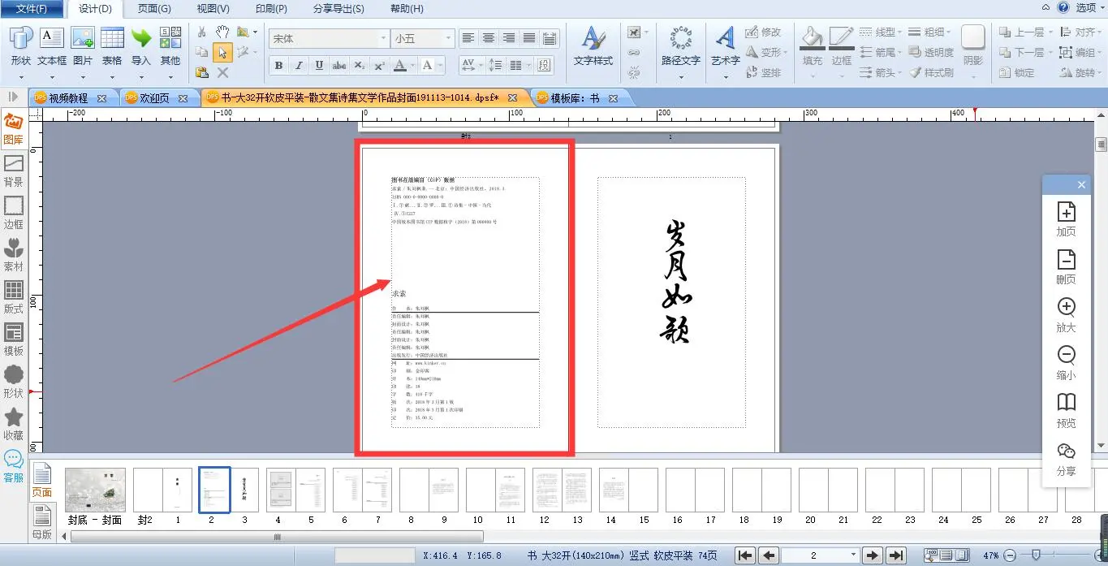Toggle bold formatting

click(279, 66)
